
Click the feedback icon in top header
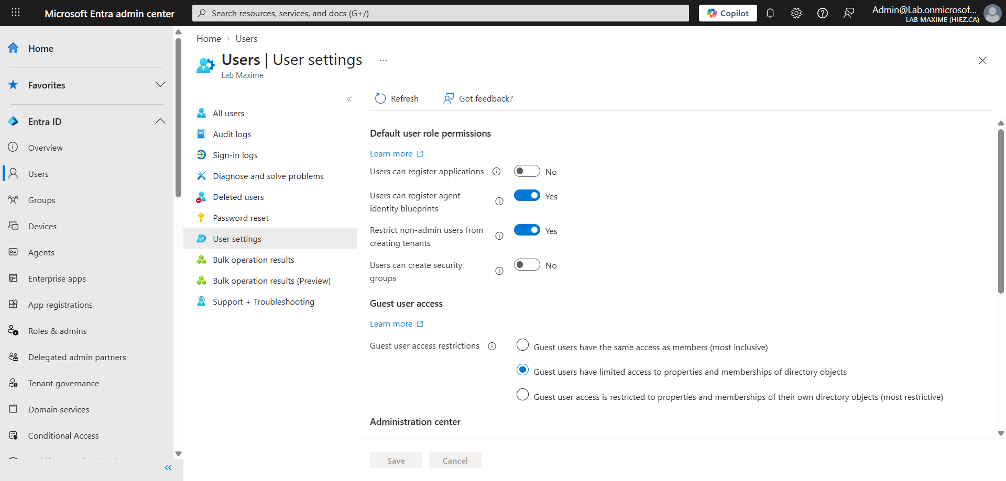849,13
